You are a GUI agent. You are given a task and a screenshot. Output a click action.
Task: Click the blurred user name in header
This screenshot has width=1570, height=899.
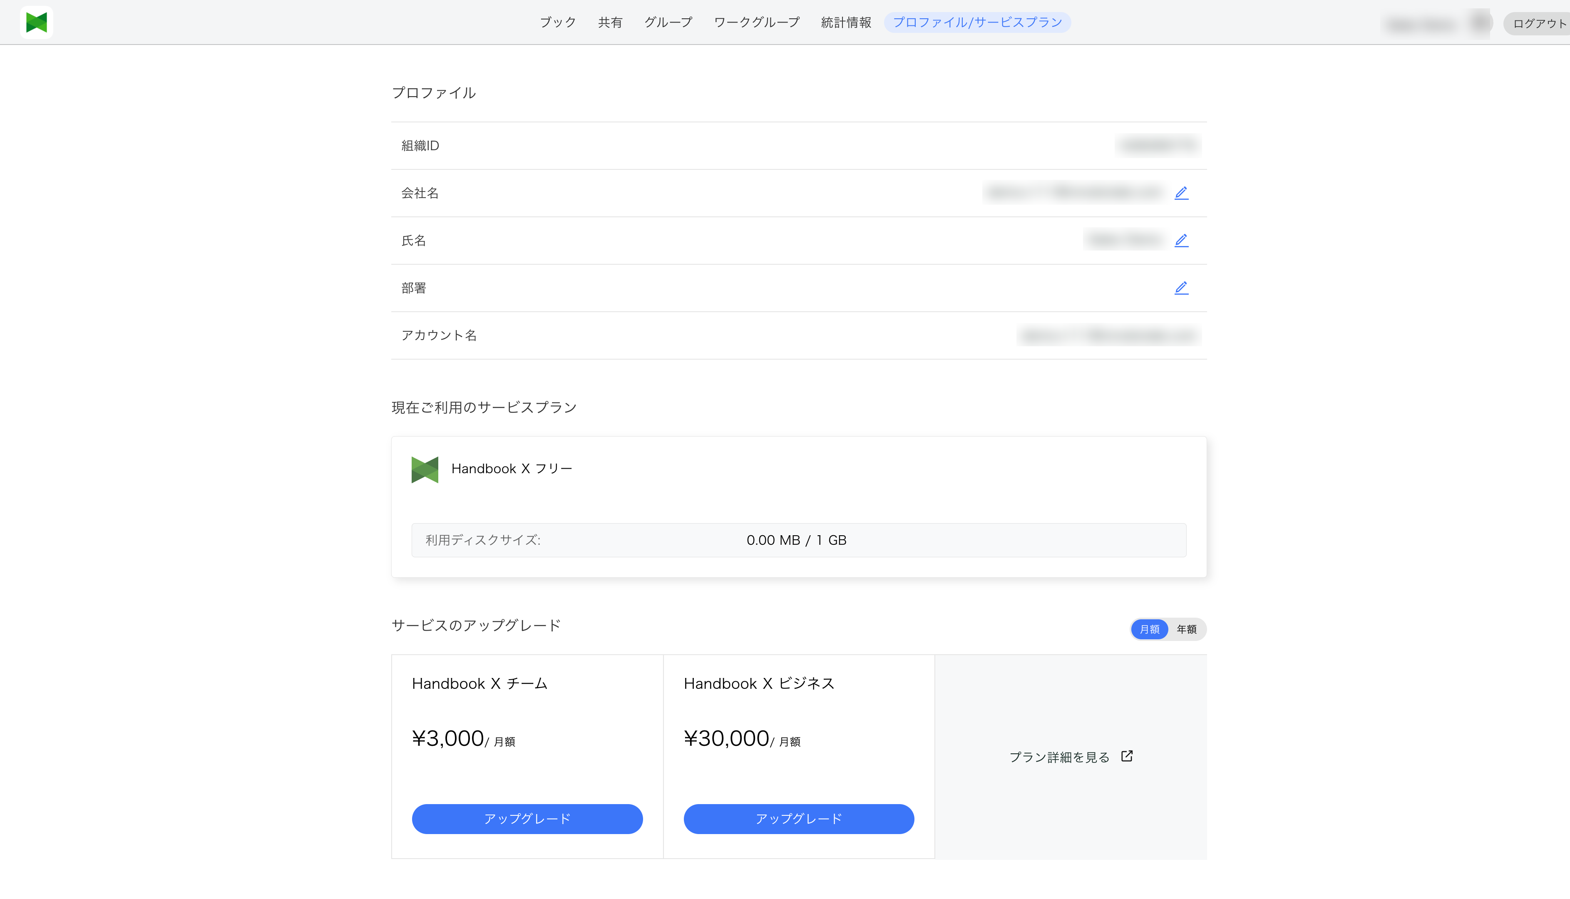click(1421, 25)
